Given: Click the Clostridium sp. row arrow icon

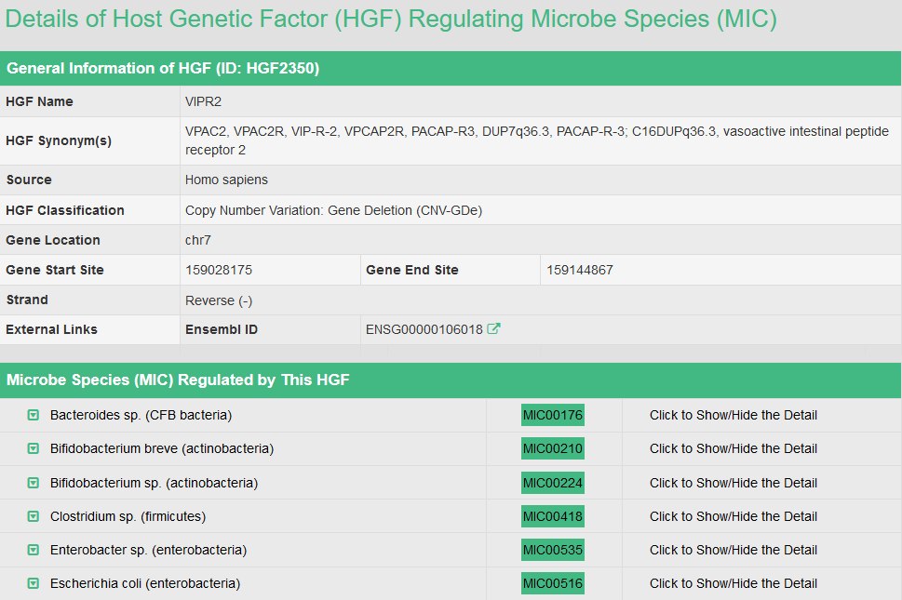Looking at the screenshot, I should pyautogui.click(x=34, y=516).
